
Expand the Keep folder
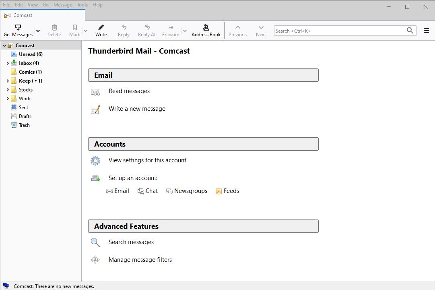point(8,81)
